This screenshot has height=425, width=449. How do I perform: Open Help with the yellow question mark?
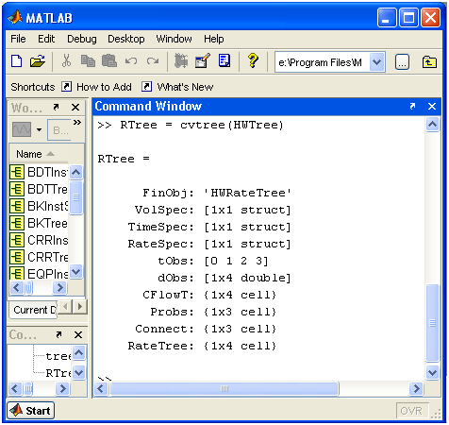tap(253, 60)
